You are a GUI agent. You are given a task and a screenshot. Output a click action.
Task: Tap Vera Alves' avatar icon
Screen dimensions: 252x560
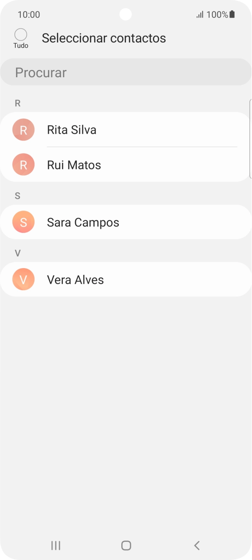click(23, 279)
